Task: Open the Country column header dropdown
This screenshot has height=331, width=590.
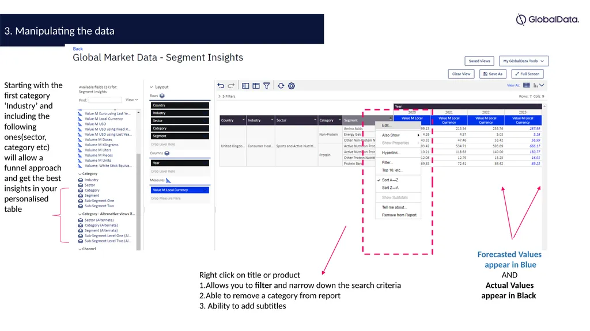Action: pos(244,120)
